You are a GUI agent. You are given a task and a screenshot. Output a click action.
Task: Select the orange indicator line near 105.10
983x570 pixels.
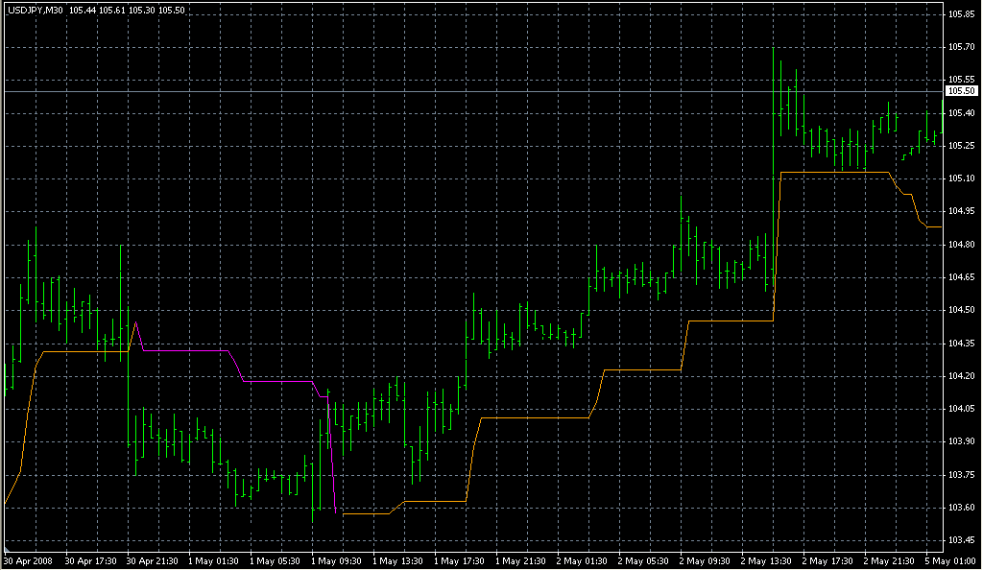[x=834, y=172]
